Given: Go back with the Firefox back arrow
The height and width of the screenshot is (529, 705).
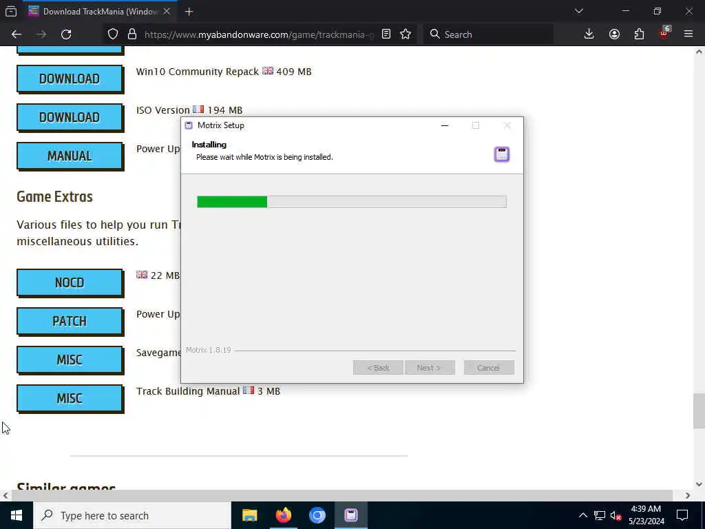Looking at the screenshot, I should click(17, 34).
